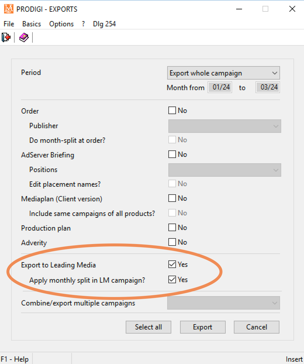Open the File menu
This screenshot has height=364, width=304.
pyautogui.click(x=9, y=24)
